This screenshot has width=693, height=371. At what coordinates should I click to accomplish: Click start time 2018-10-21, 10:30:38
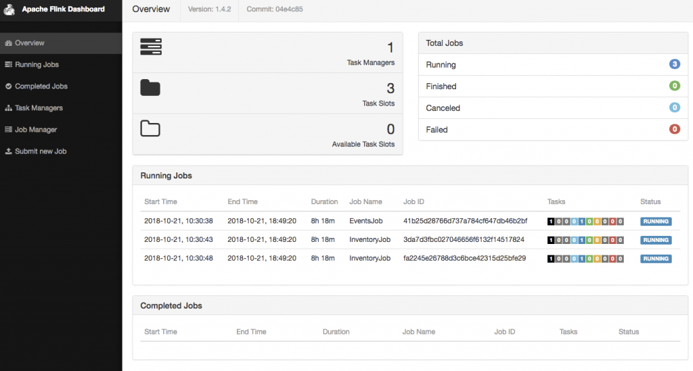(x=179, y=221)
